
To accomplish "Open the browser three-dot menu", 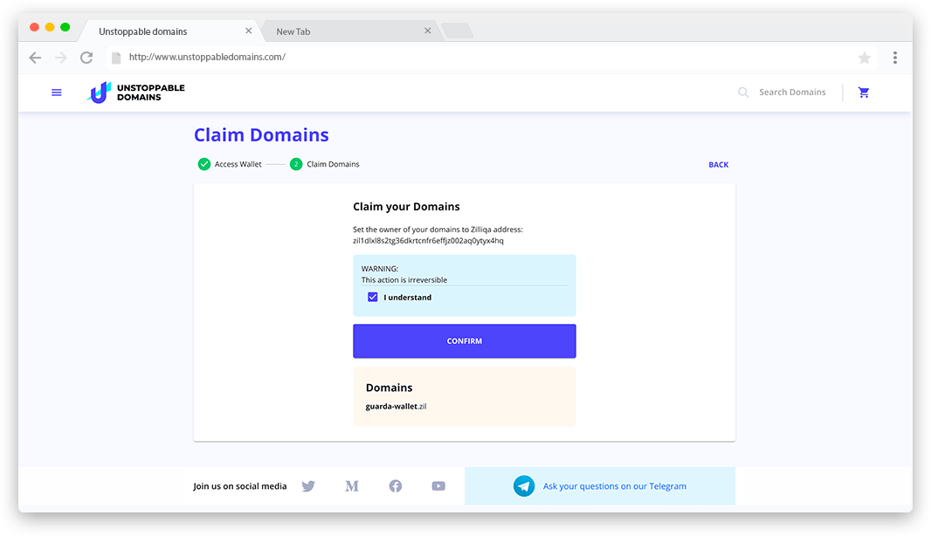I will click(895, 58).
